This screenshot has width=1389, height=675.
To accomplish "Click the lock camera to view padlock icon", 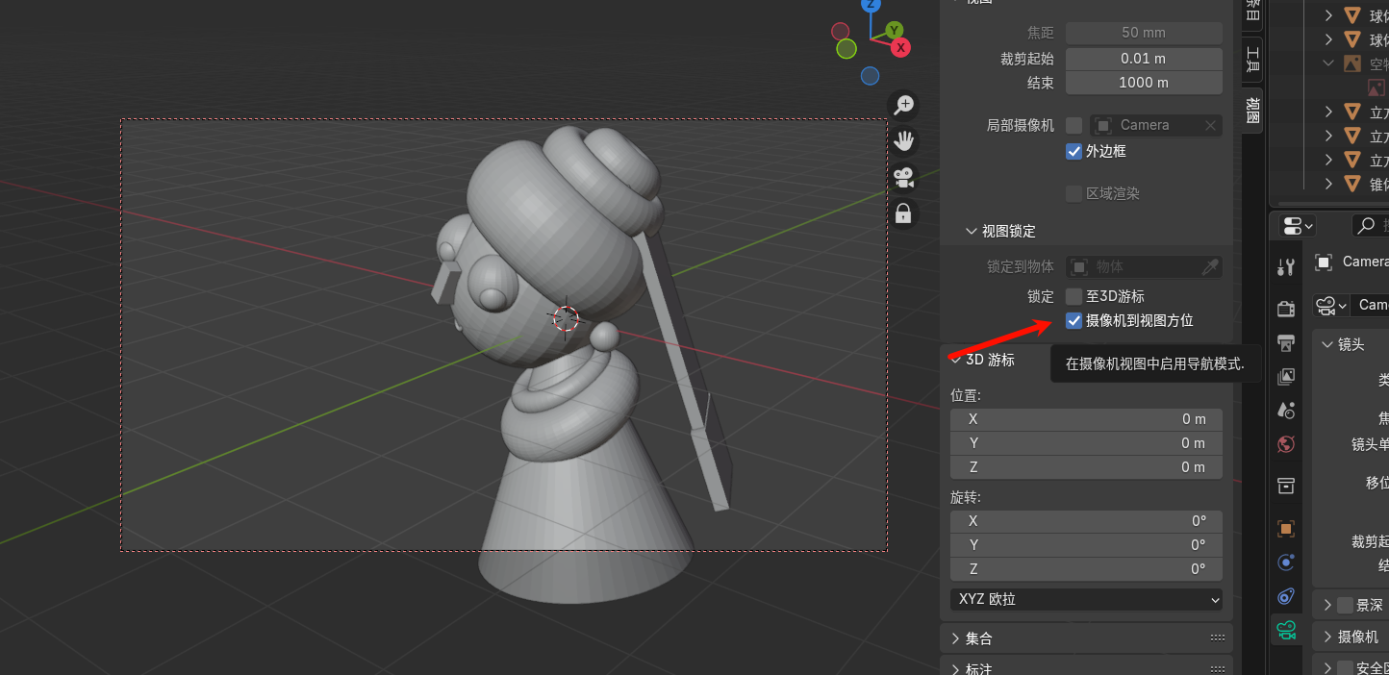I will click(903, 213).
